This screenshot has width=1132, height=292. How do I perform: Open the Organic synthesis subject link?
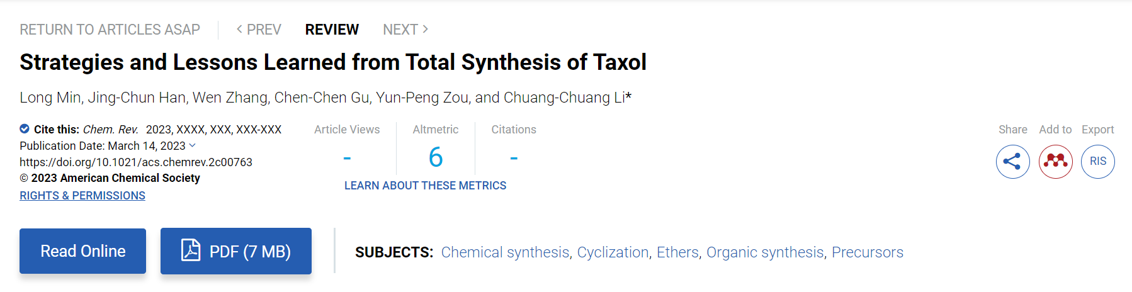point(765,252)
